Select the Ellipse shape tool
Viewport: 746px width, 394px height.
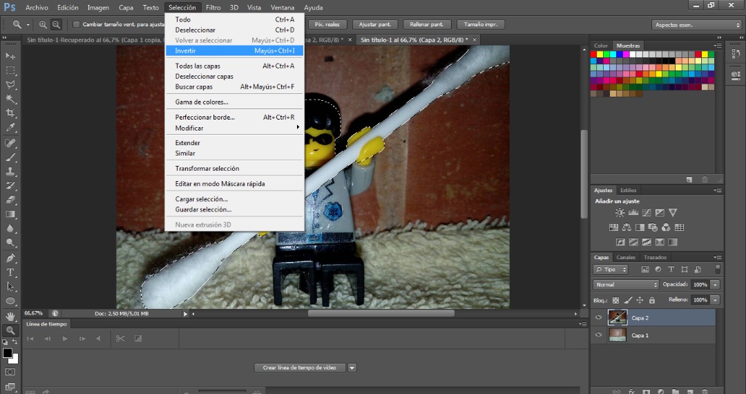(x=10, y=301)
